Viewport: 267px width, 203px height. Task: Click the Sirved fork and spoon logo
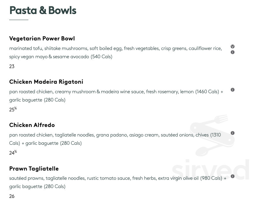pyautogui.click(x=212, y=136)
